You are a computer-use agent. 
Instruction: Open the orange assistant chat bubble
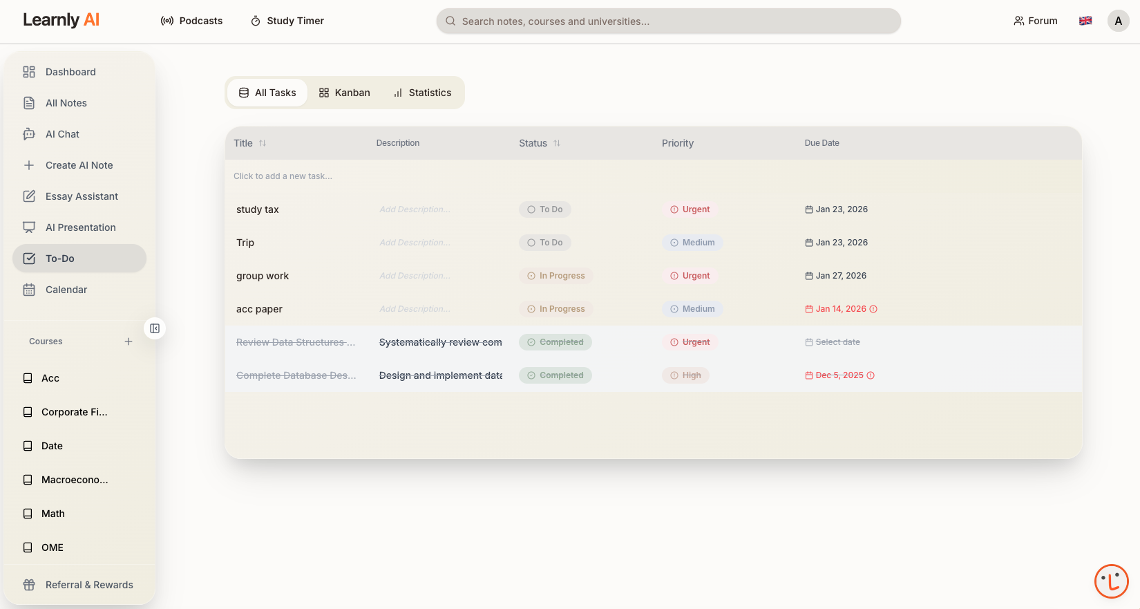1111,581
